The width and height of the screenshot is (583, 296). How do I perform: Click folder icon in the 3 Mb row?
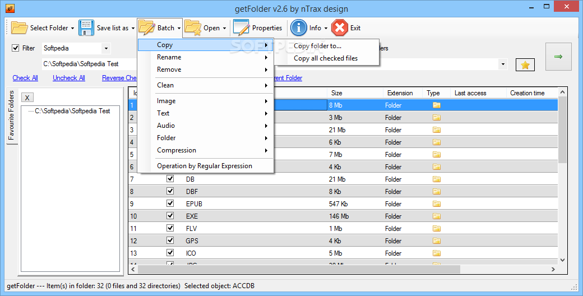pyautogui.click(x=437, y=118)
